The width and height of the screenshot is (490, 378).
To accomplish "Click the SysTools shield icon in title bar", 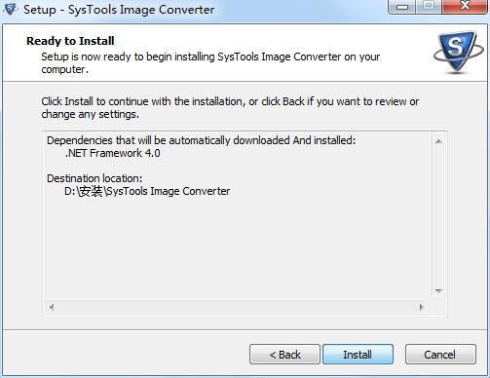I will click(9, 9).
